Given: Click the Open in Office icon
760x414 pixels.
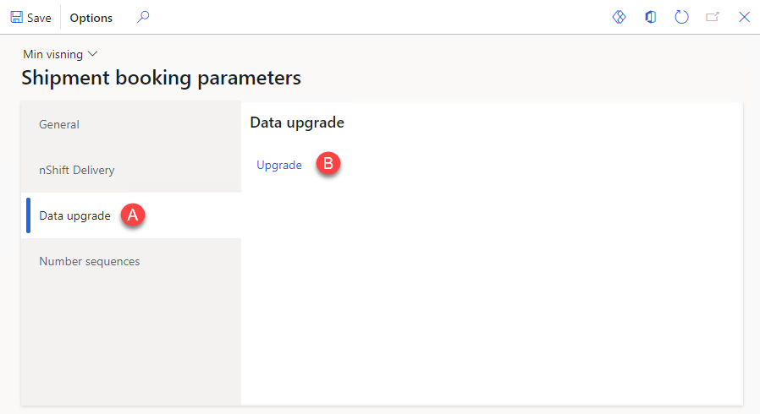Looking at the screenshot, I should tap(651, 17).
